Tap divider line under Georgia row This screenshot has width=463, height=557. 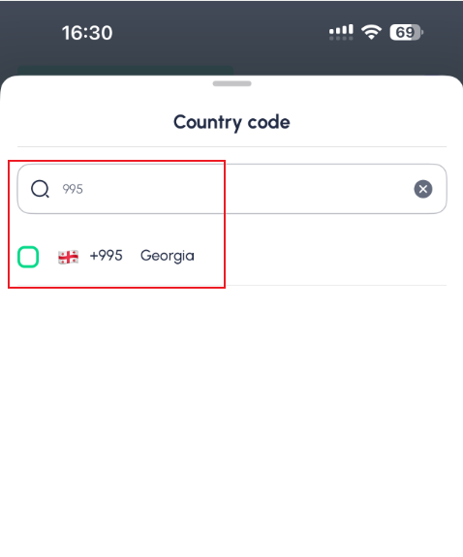point(231,285)
